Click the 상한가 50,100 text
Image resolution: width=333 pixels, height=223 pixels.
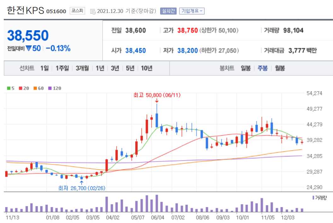pos(219,30)
